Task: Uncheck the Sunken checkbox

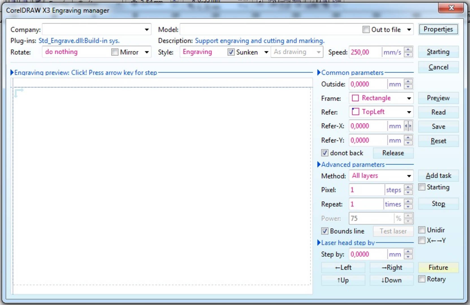Action: (231, 52)
